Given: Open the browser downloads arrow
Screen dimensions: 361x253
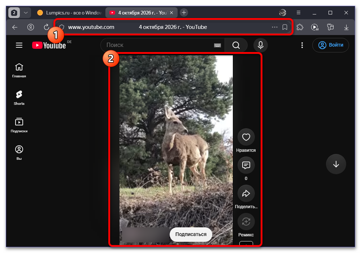Looking at the screenshot, I should point(346,27).
